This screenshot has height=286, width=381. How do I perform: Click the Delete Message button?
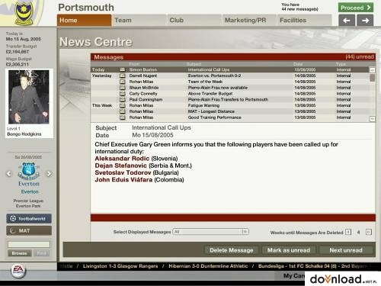pos(232,250)
